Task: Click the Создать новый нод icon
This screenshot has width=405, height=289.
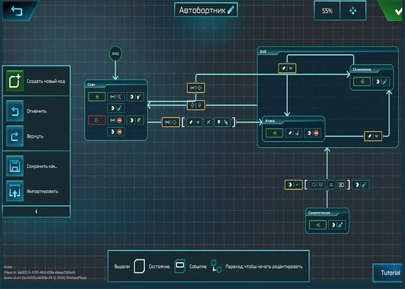Action: tap(15, 81)
